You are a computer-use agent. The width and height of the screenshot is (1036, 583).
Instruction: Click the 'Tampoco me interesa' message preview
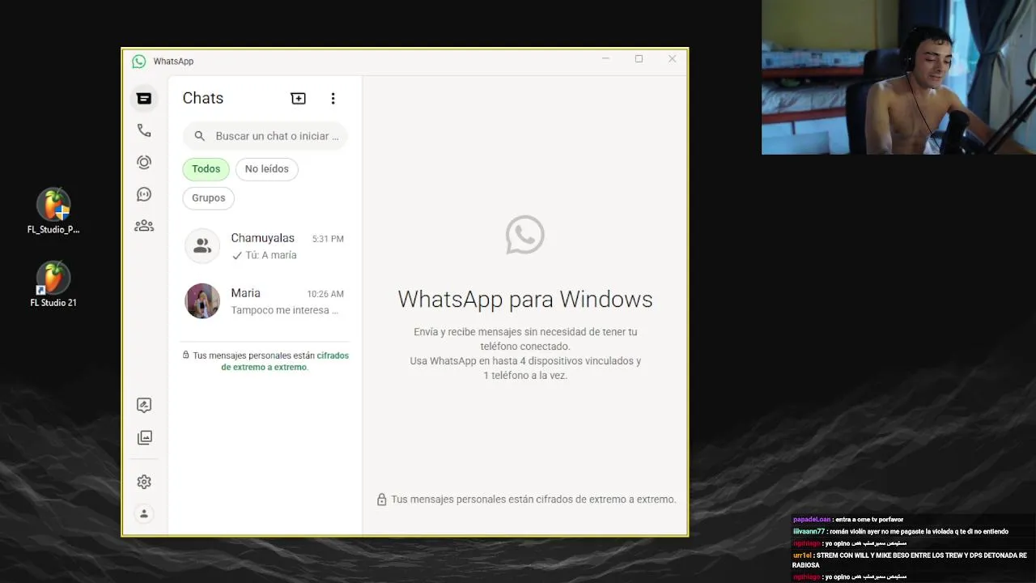[x=285, y=310]
